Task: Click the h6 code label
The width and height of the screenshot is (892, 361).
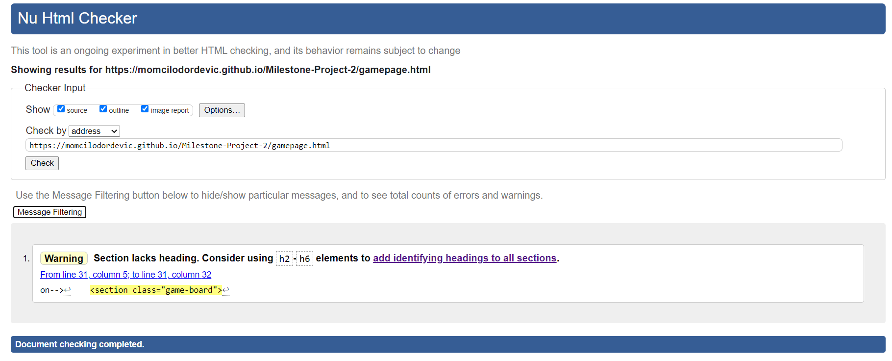Action: click(x=304, y=258)
